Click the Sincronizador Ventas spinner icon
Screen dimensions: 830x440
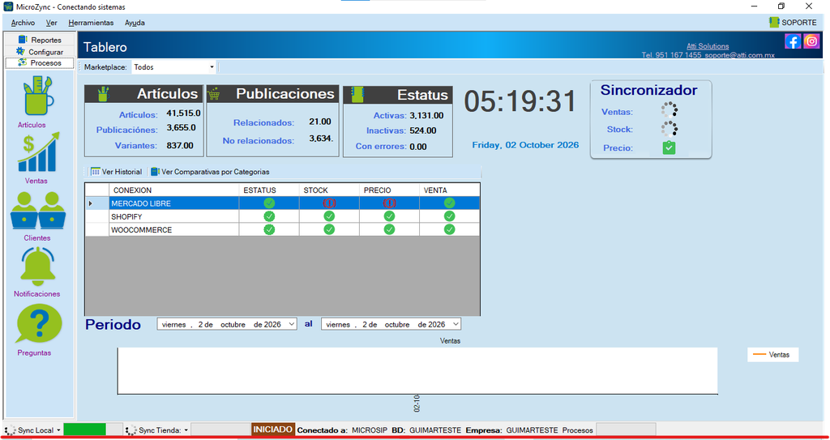click(x=669, y=111)
